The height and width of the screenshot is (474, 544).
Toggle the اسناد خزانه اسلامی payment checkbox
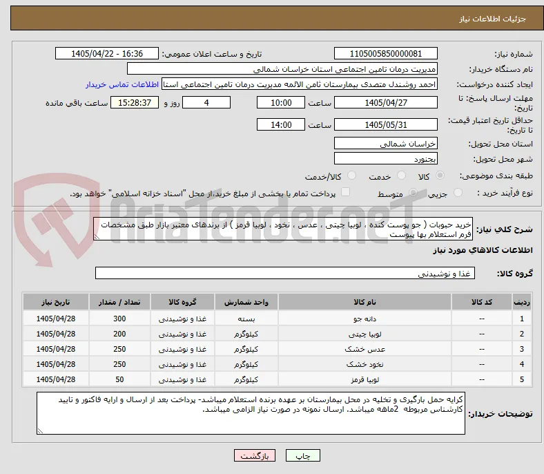346,191
